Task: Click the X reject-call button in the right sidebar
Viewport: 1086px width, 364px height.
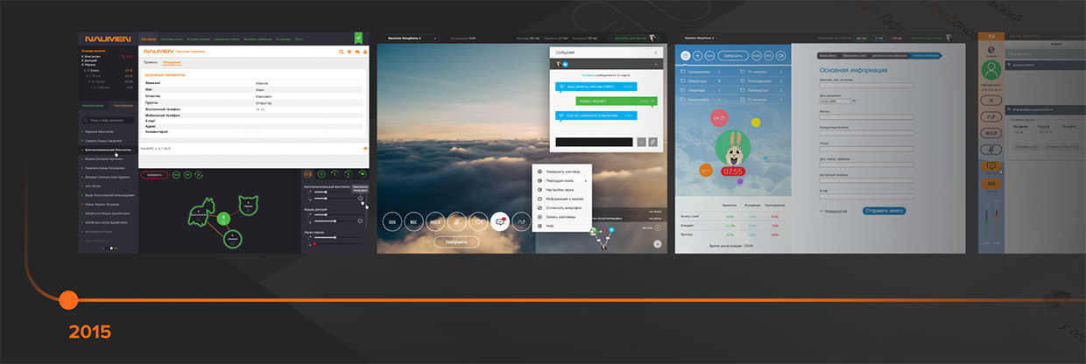Action: point(992,101)
